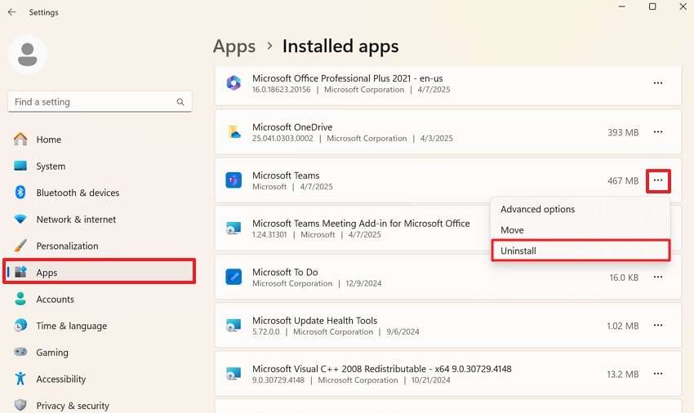
Task: Click the 393 MB size value
Action: click(x=623, y=132)
